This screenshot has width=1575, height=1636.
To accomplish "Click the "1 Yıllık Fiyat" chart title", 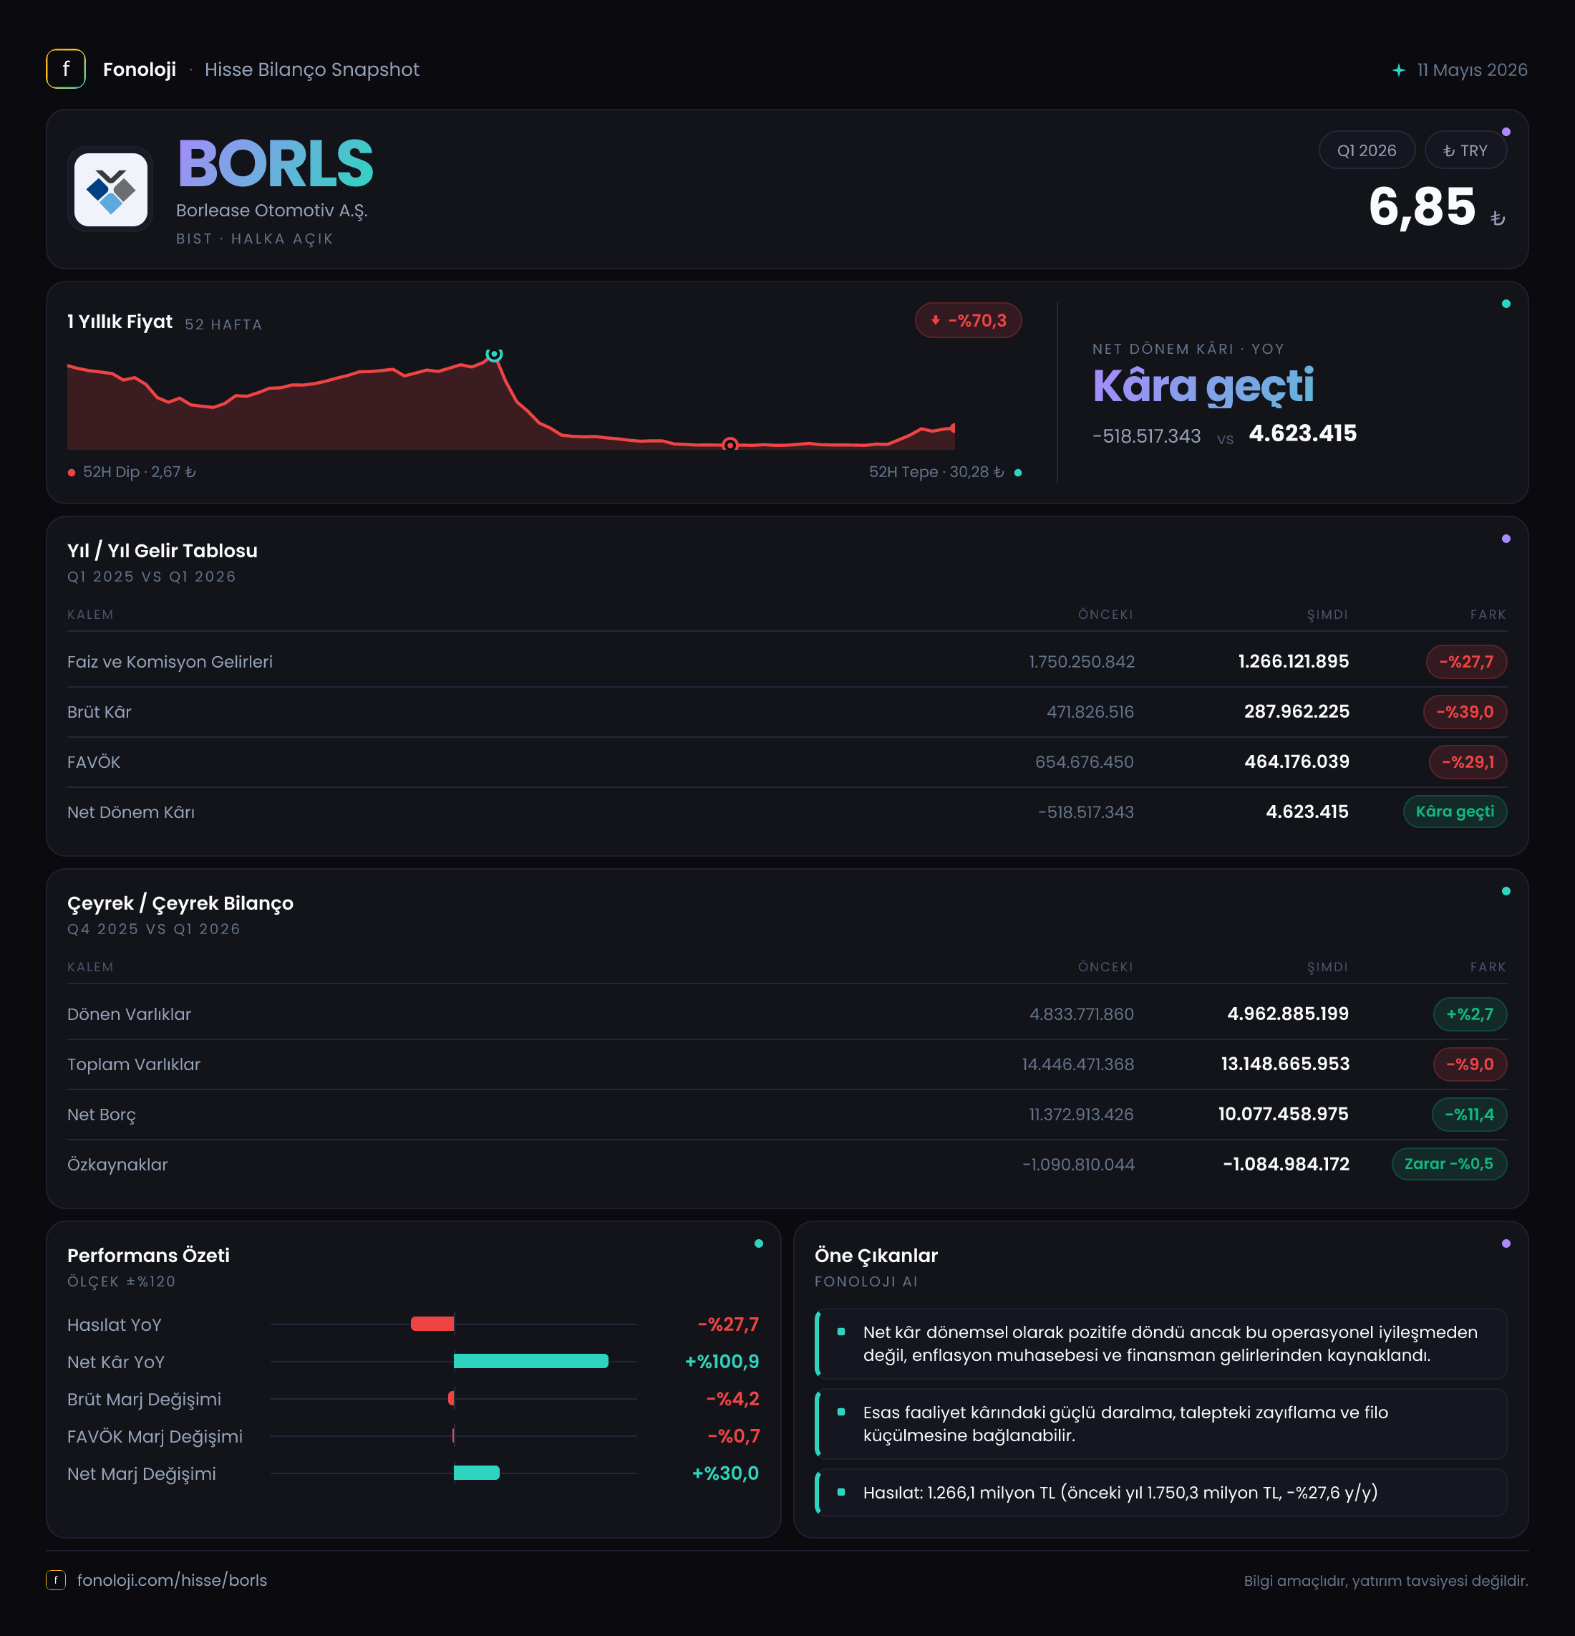I will [x=120, y=322].
